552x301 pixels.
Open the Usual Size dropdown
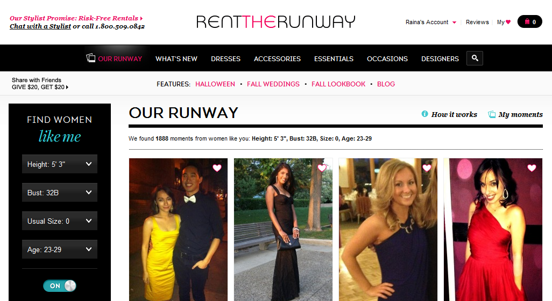pos(60,221)
